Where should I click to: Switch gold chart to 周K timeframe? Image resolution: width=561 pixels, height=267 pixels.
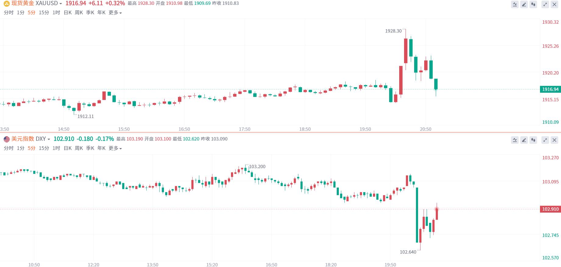click(79, 12)
